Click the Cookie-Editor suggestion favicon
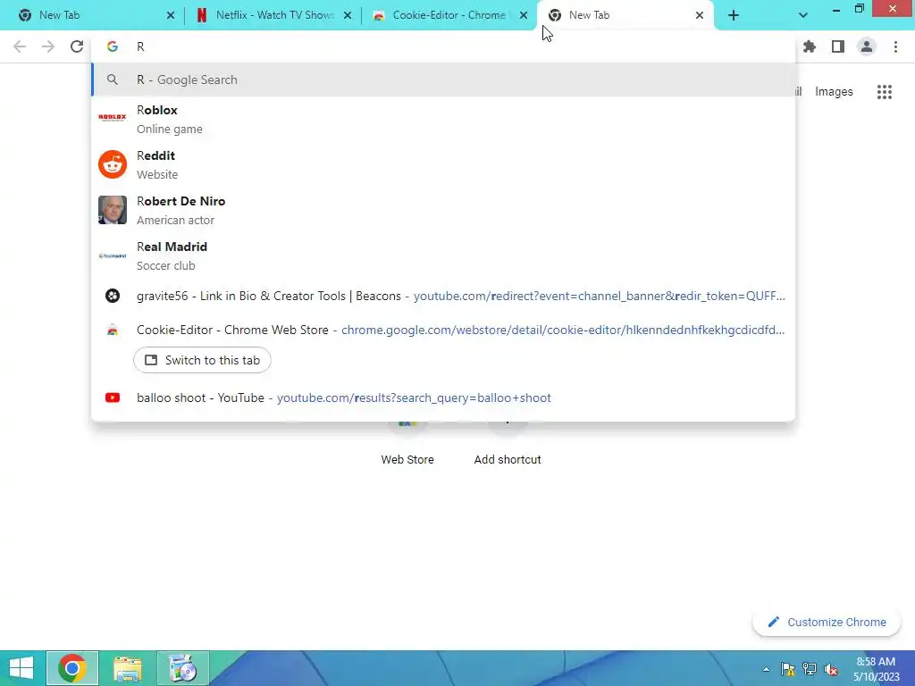Screen dimensions: 915x686 coord(113,330)
